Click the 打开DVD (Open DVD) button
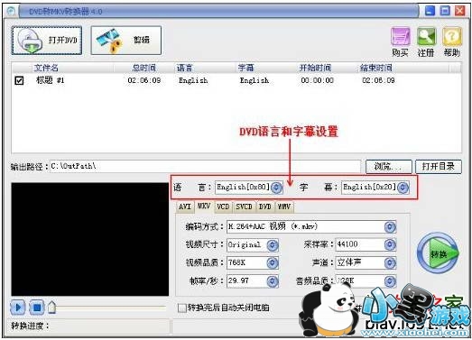This screenshot has height=340, width=472. tap(47, 41)
